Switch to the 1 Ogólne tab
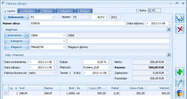Viewport: 187px width, 99px height. pos(10,11)
